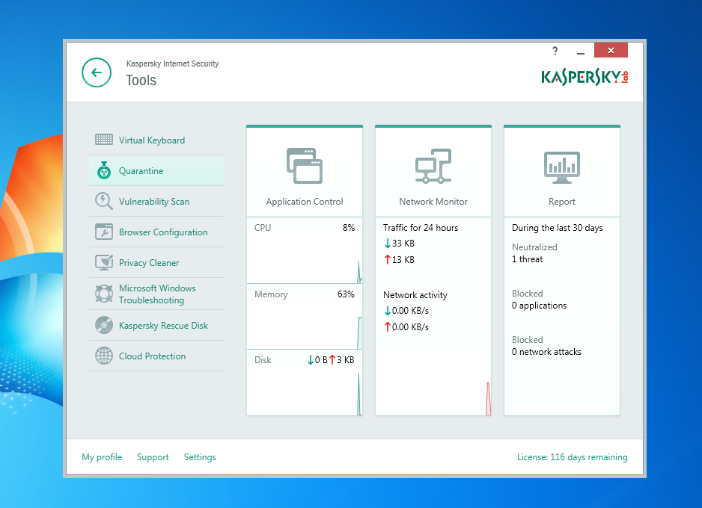Click the Windows Troubleshooting lifebuoy icon
Viewport: 702px width, 508px height.
(x=104, y=294)
